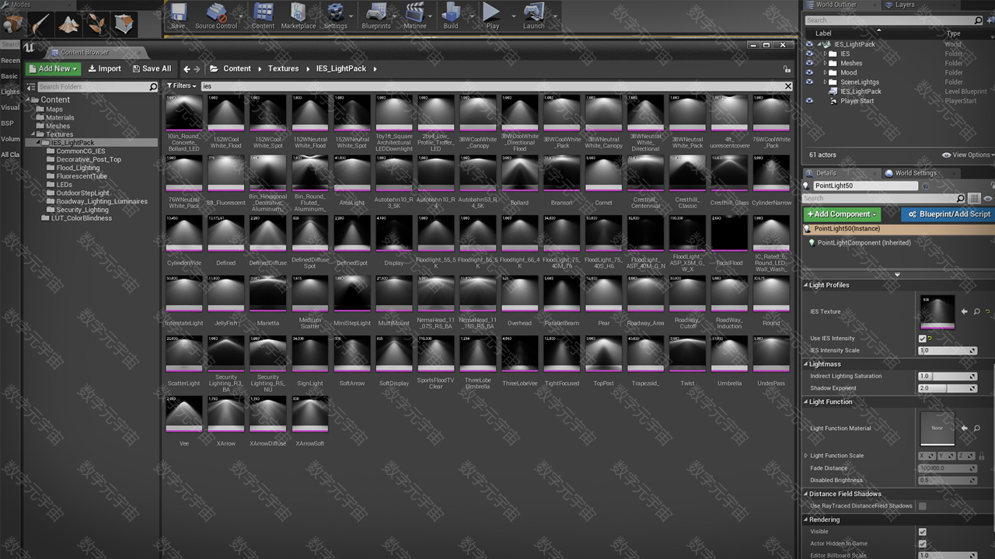Browse to Light Function Material magnifier icon
Screen dimensions: 995x559
tap(977, 428)
